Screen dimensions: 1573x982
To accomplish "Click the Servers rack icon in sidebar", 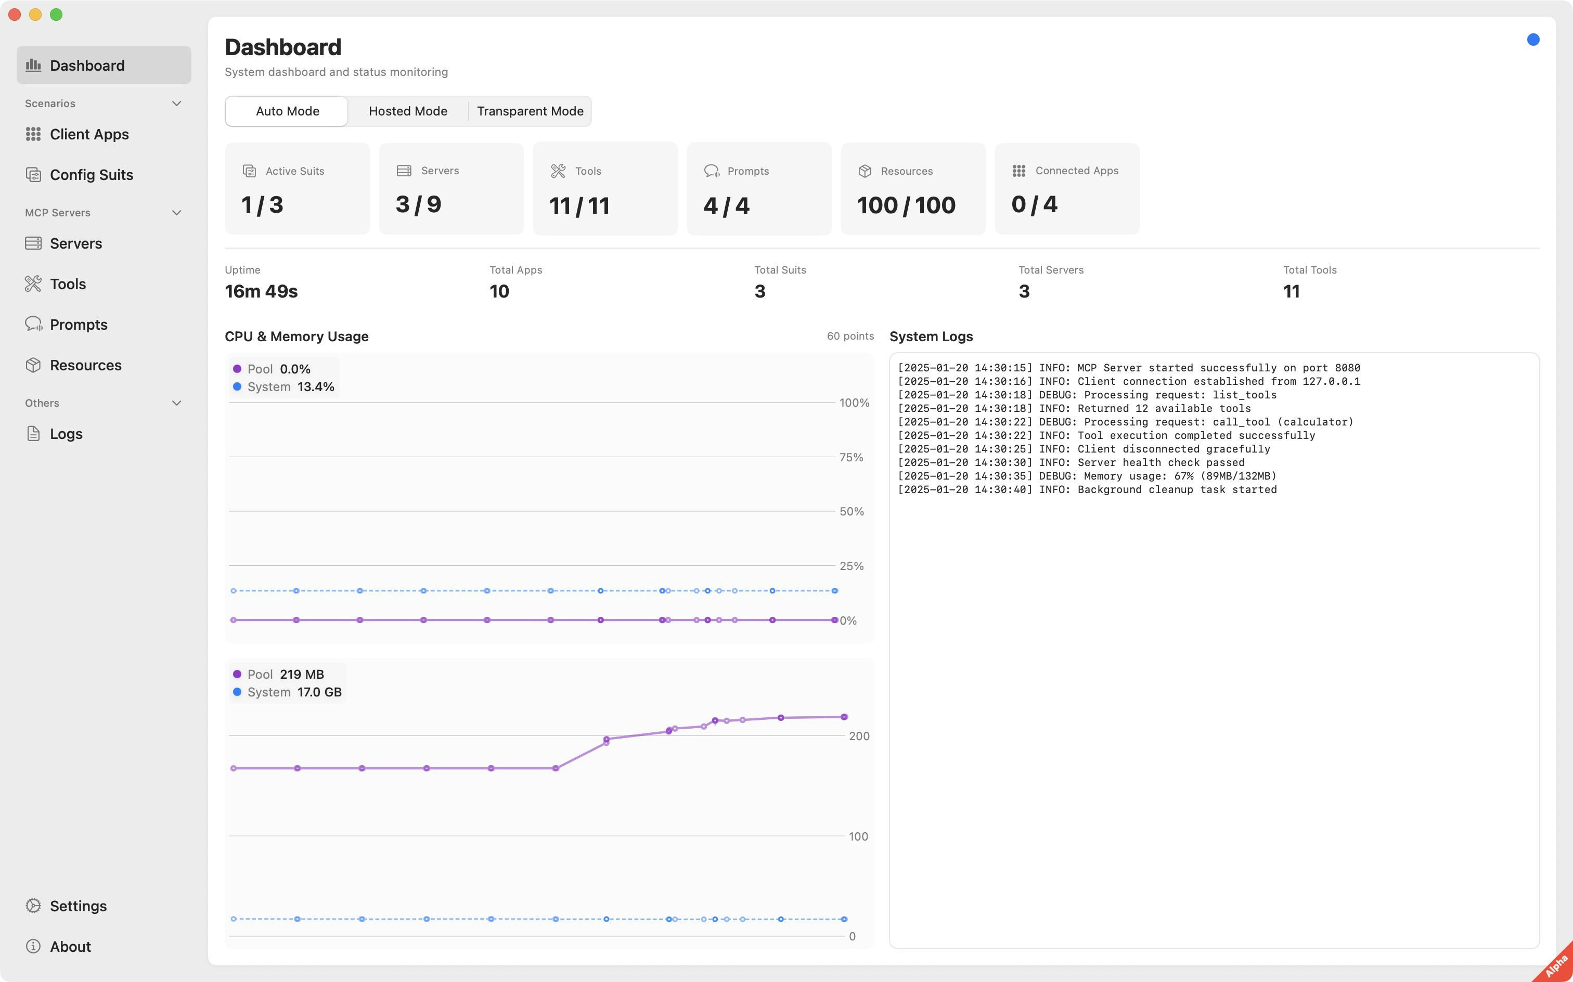I will [x=33, y=243].
